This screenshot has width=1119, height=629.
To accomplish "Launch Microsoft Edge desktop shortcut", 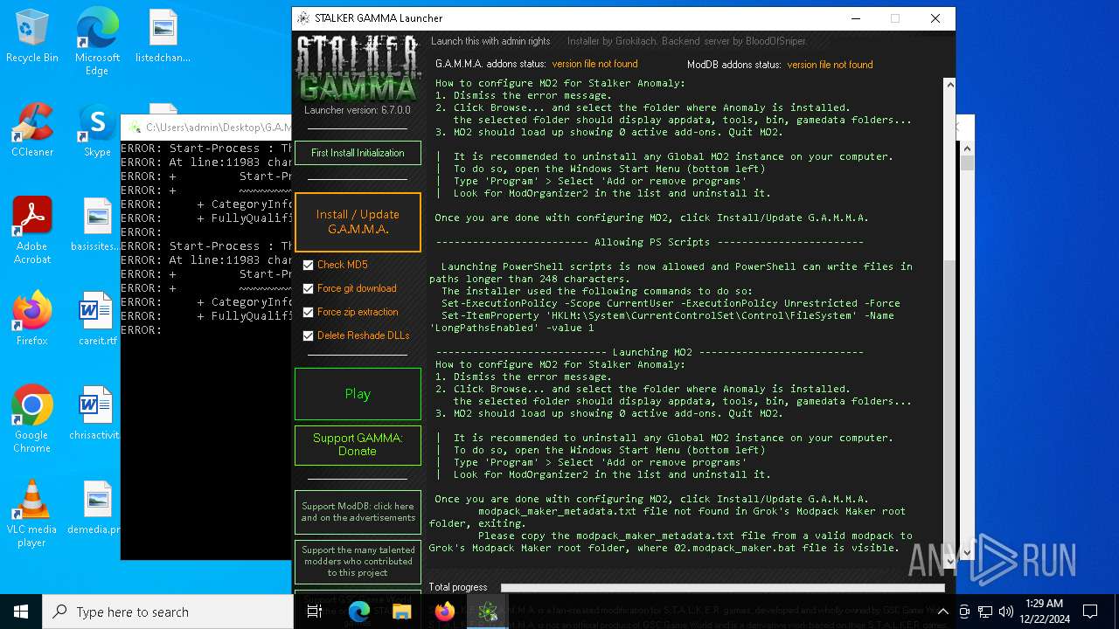I will tap(97, 42).
